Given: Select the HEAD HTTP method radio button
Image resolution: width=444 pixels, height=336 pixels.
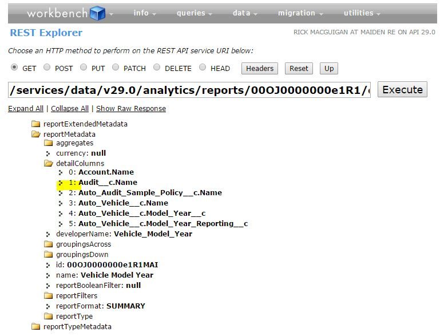Looking at the screenshot, I should tap(203, 68).
